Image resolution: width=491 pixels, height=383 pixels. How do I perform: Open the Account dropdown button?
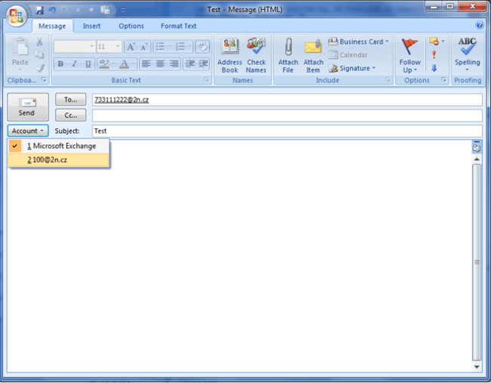pyautogui.click(x=28, y=131)
